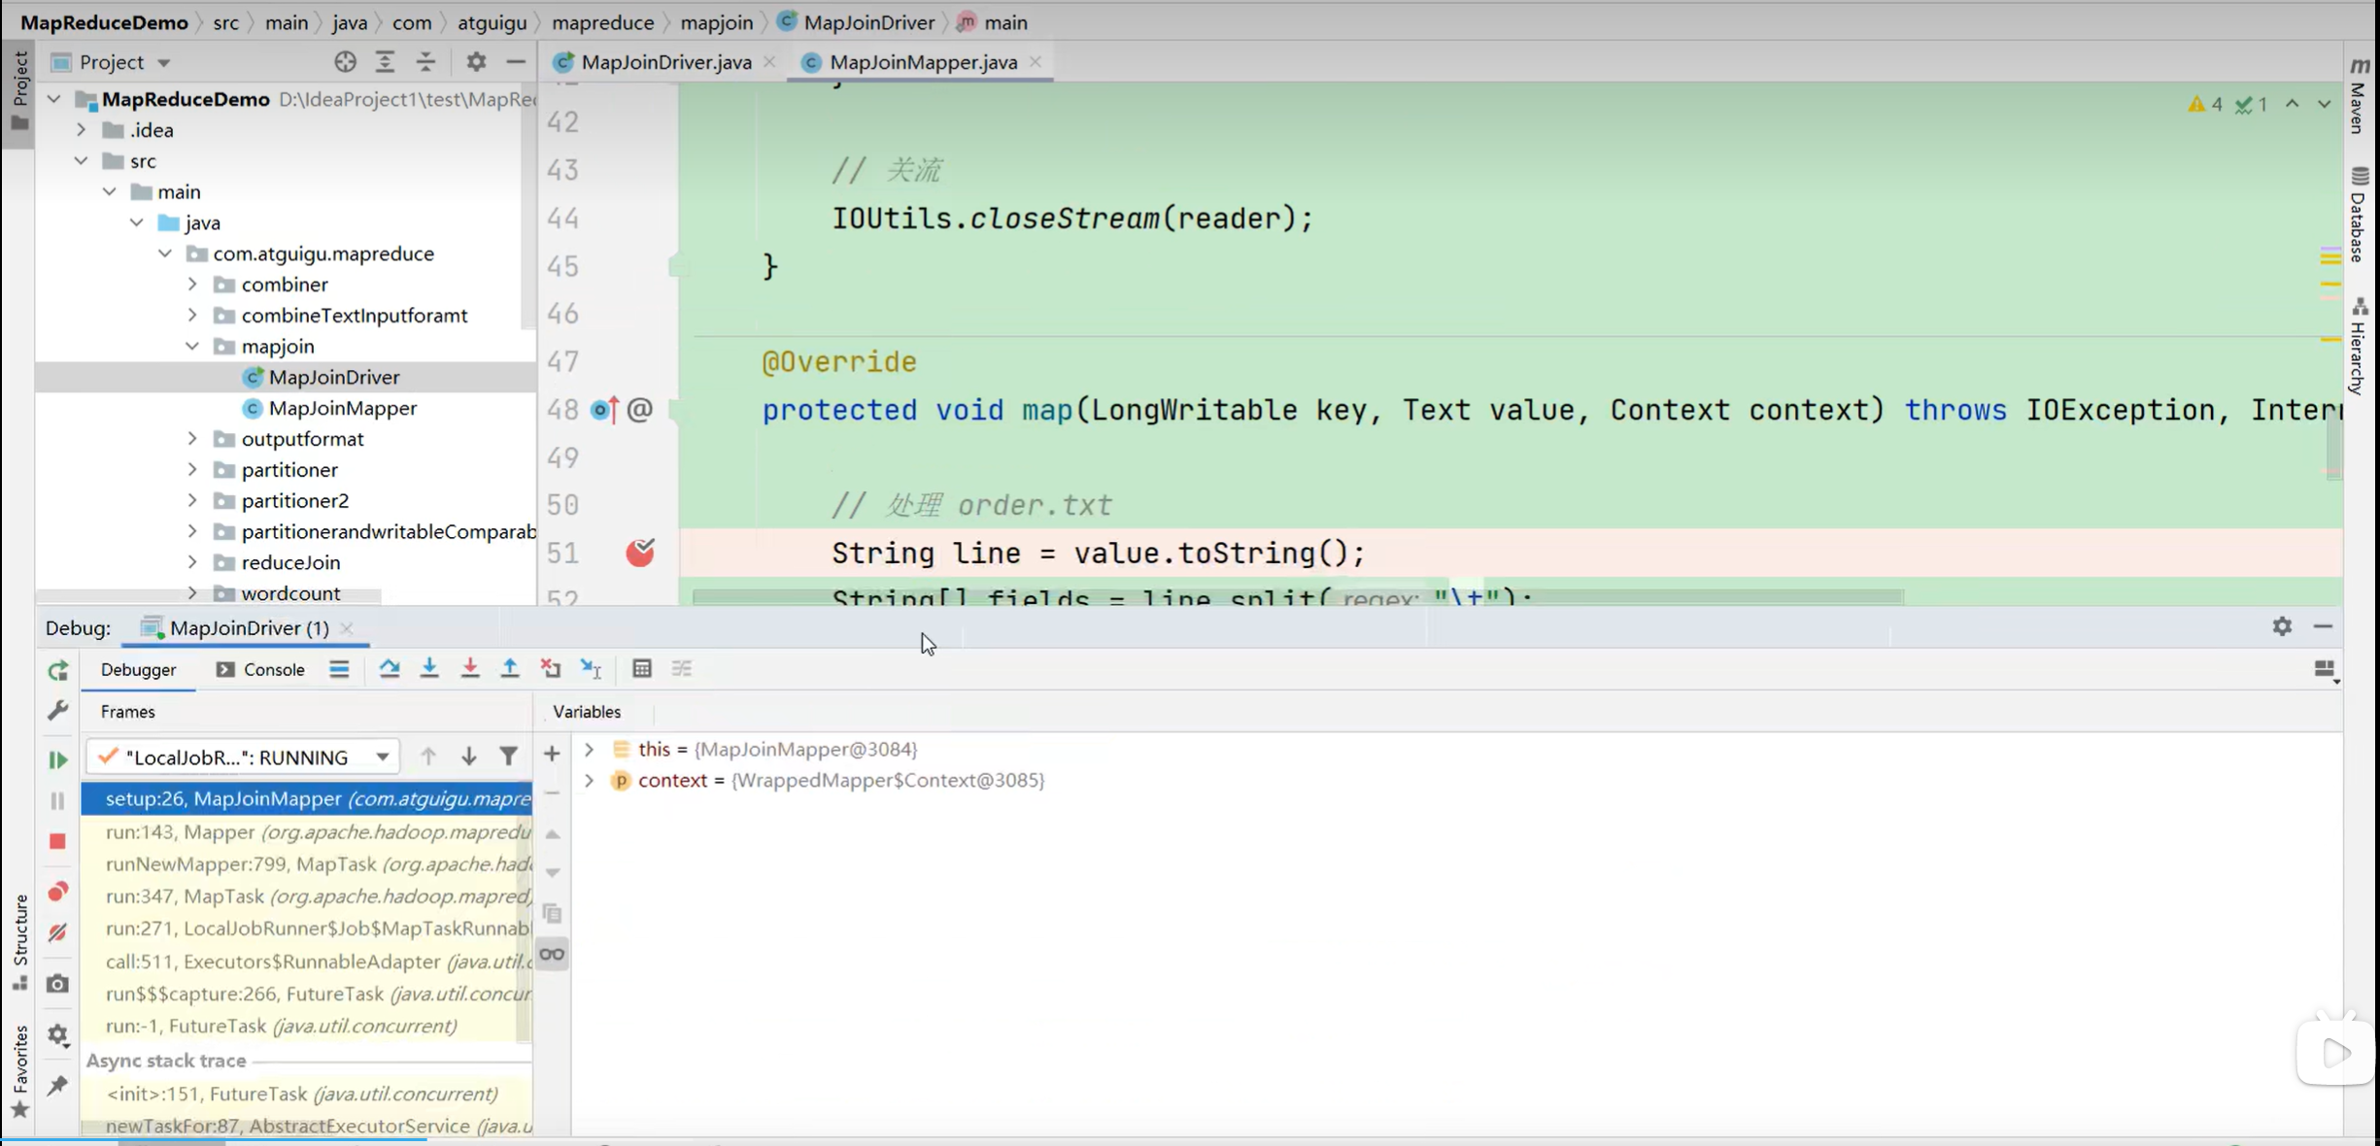Click Trace Current Stream Chain icon
2380x1146 pixels.
(x=682, y=668)
